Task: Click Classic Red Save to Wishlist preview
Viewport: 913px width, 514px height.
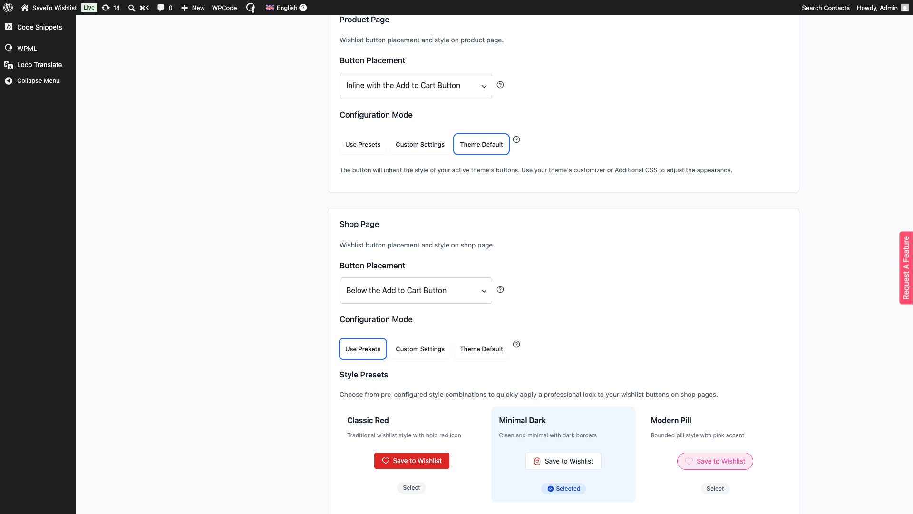Action: [x=411, y=461]
